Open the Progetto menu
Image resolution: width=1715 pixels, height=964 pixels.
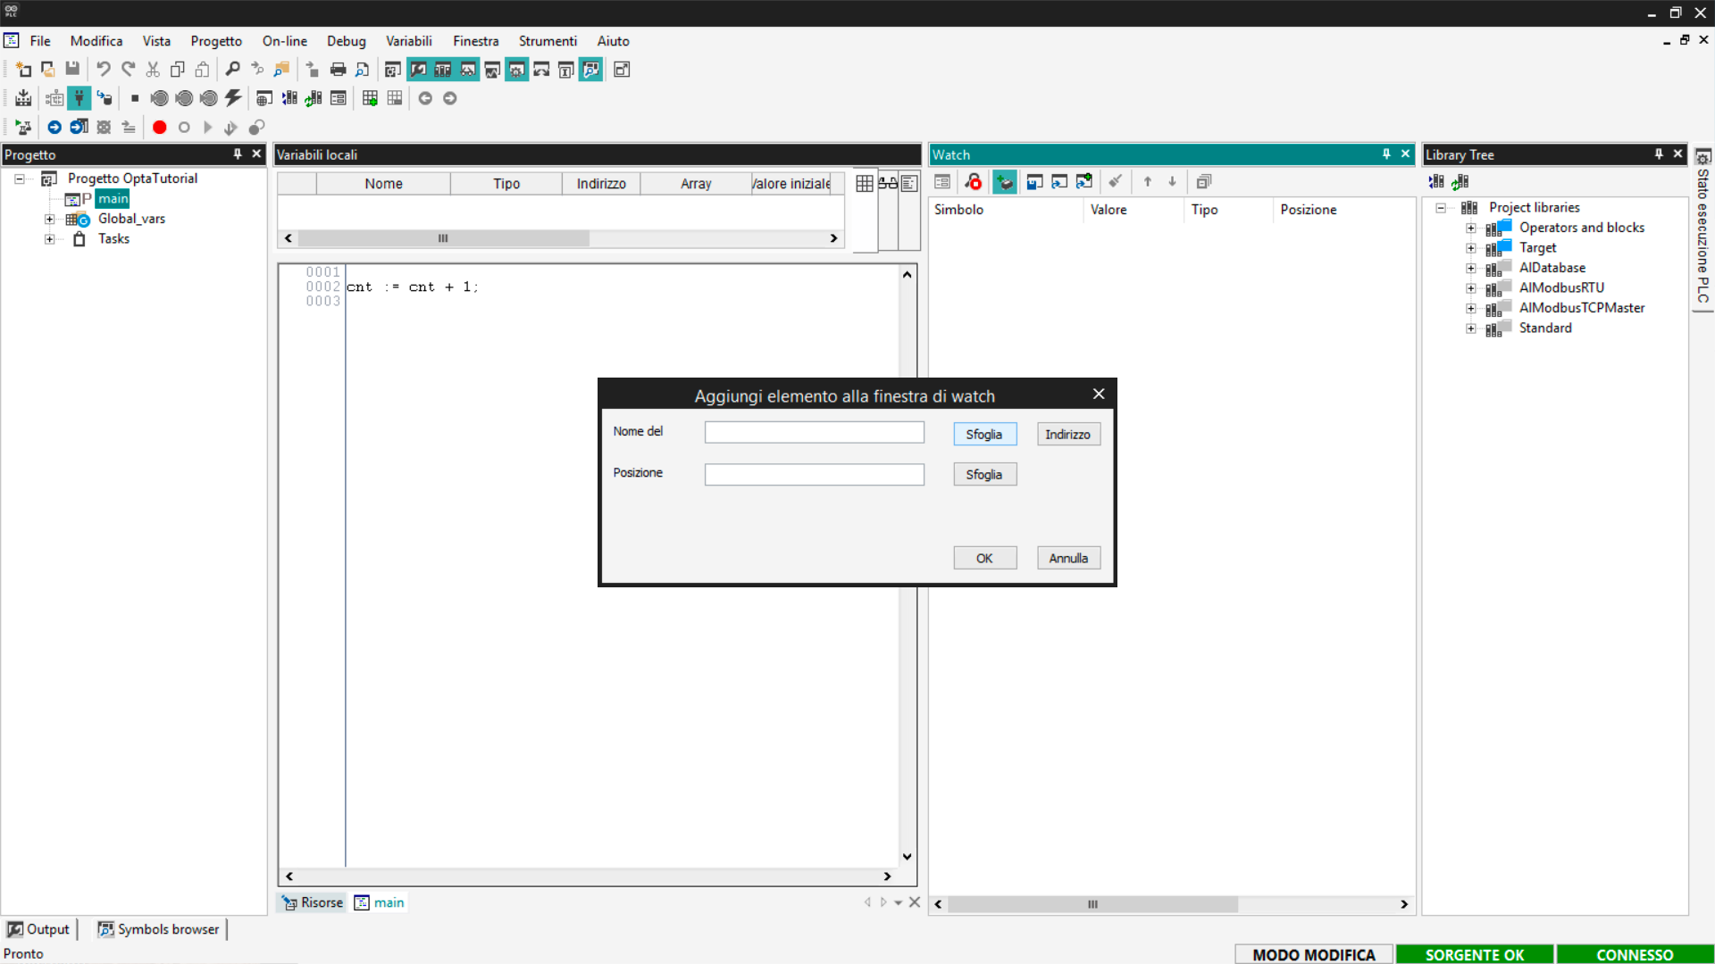point(215,41)
